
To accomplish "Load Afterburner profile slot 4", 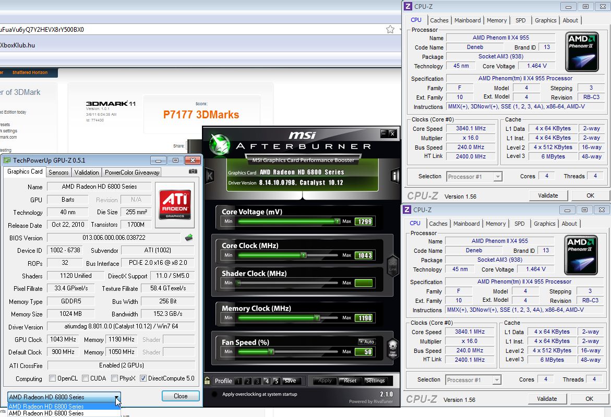I will click(x=267, y=381).
